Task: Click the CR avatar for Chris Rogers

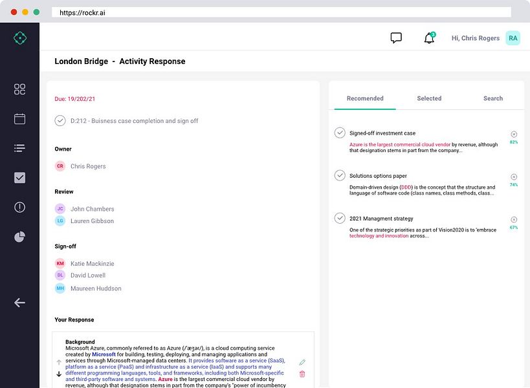Action: [x=60, y=166]
